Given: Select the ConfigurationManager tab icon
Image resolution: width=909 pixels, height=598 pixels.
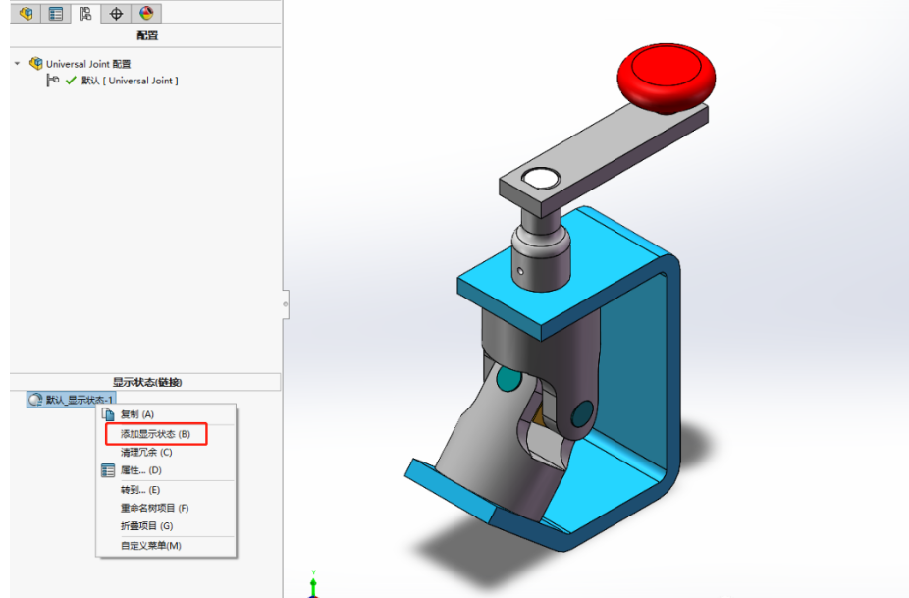Looking at the screenshot, I should tap(86, 13).
